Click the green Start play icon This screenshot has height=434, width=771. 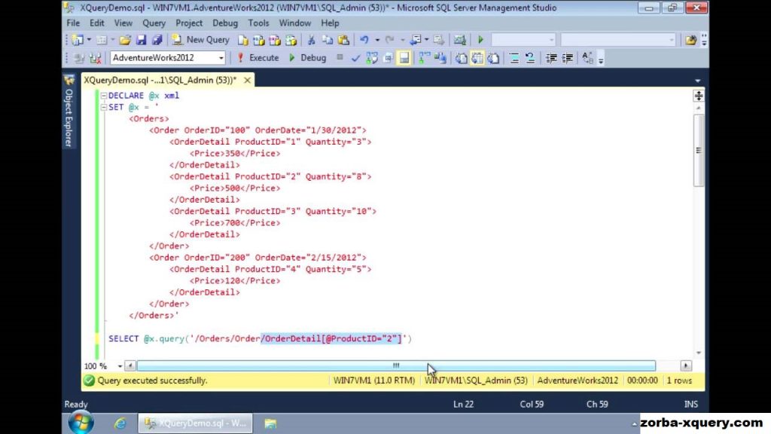coord(481,40)
